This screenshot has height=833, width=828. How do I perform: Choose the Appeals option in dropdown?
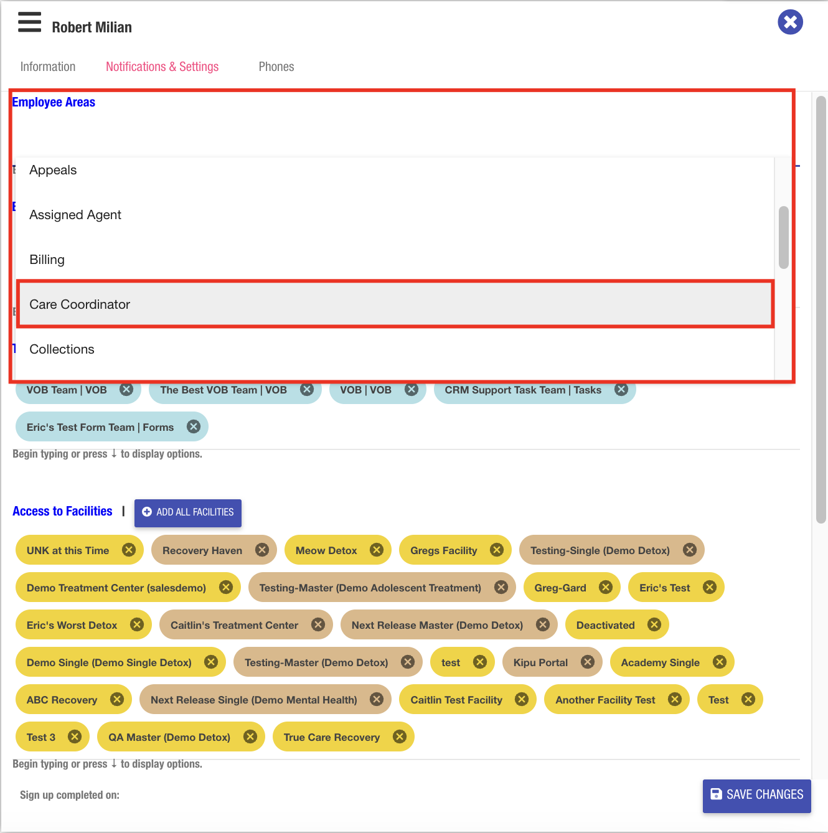tap(395, 171)
